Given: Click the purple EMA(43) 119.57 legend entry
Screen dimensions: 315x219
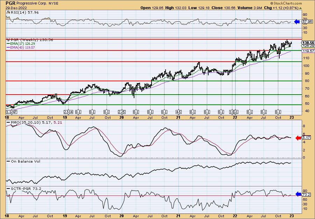Looking at the screenshot, I should 21,47.
